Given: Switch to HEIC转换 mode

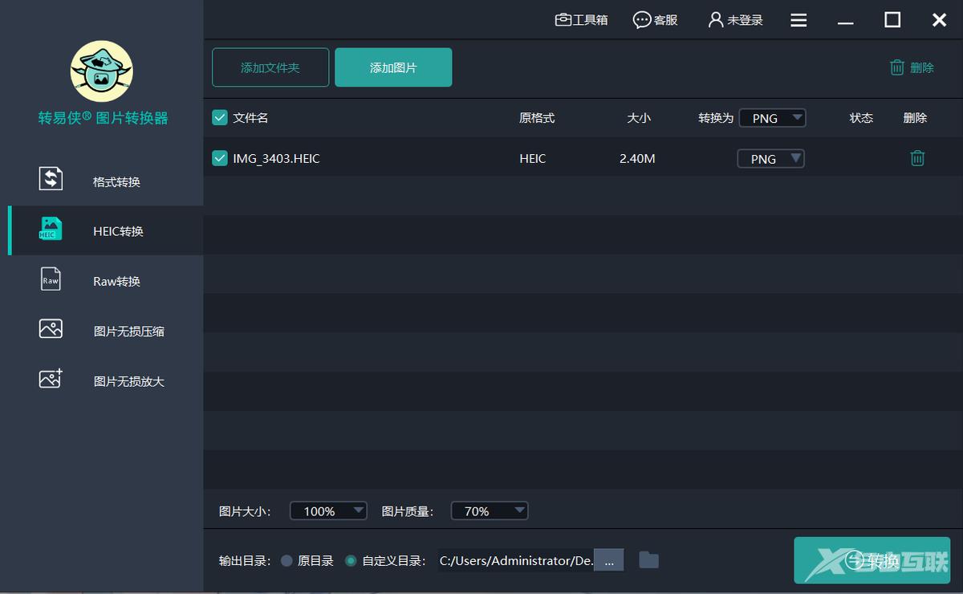Looking at the screenshot, I should pyautogui.click(x=105, y=231).
